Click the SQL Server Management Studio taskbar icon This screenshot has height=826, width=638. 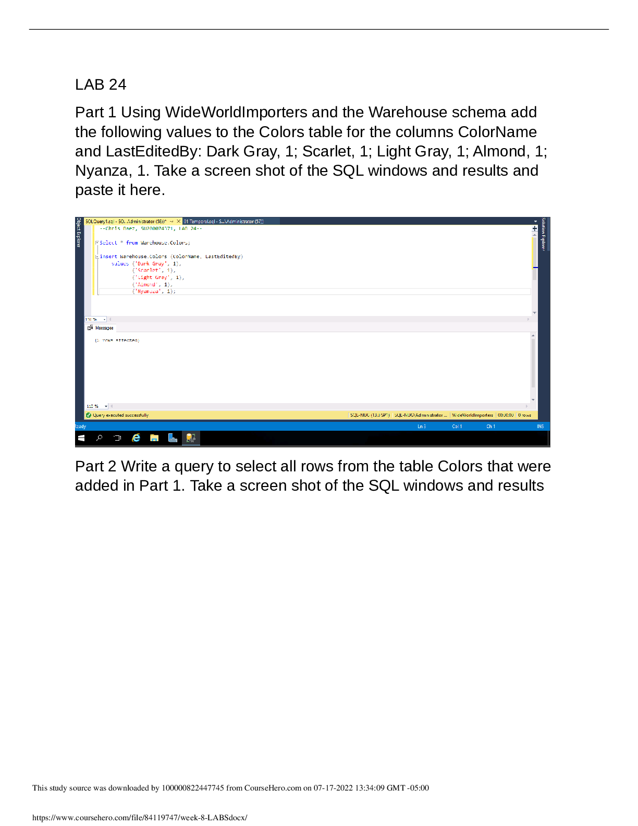tap(191, 438)
